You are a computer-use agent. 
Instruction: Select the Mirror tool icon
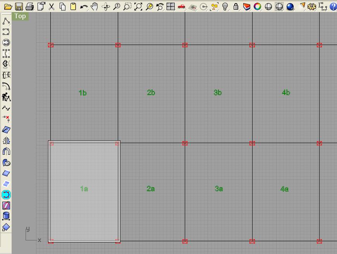point(6,140)
